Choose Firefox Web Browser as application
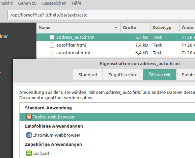 (x=107, y=117)
